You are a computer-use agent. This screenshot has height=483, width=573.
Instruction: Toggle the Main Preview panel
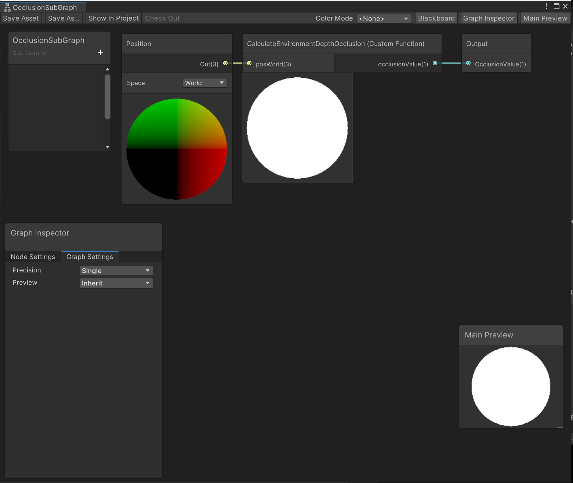tap(545, 18)
